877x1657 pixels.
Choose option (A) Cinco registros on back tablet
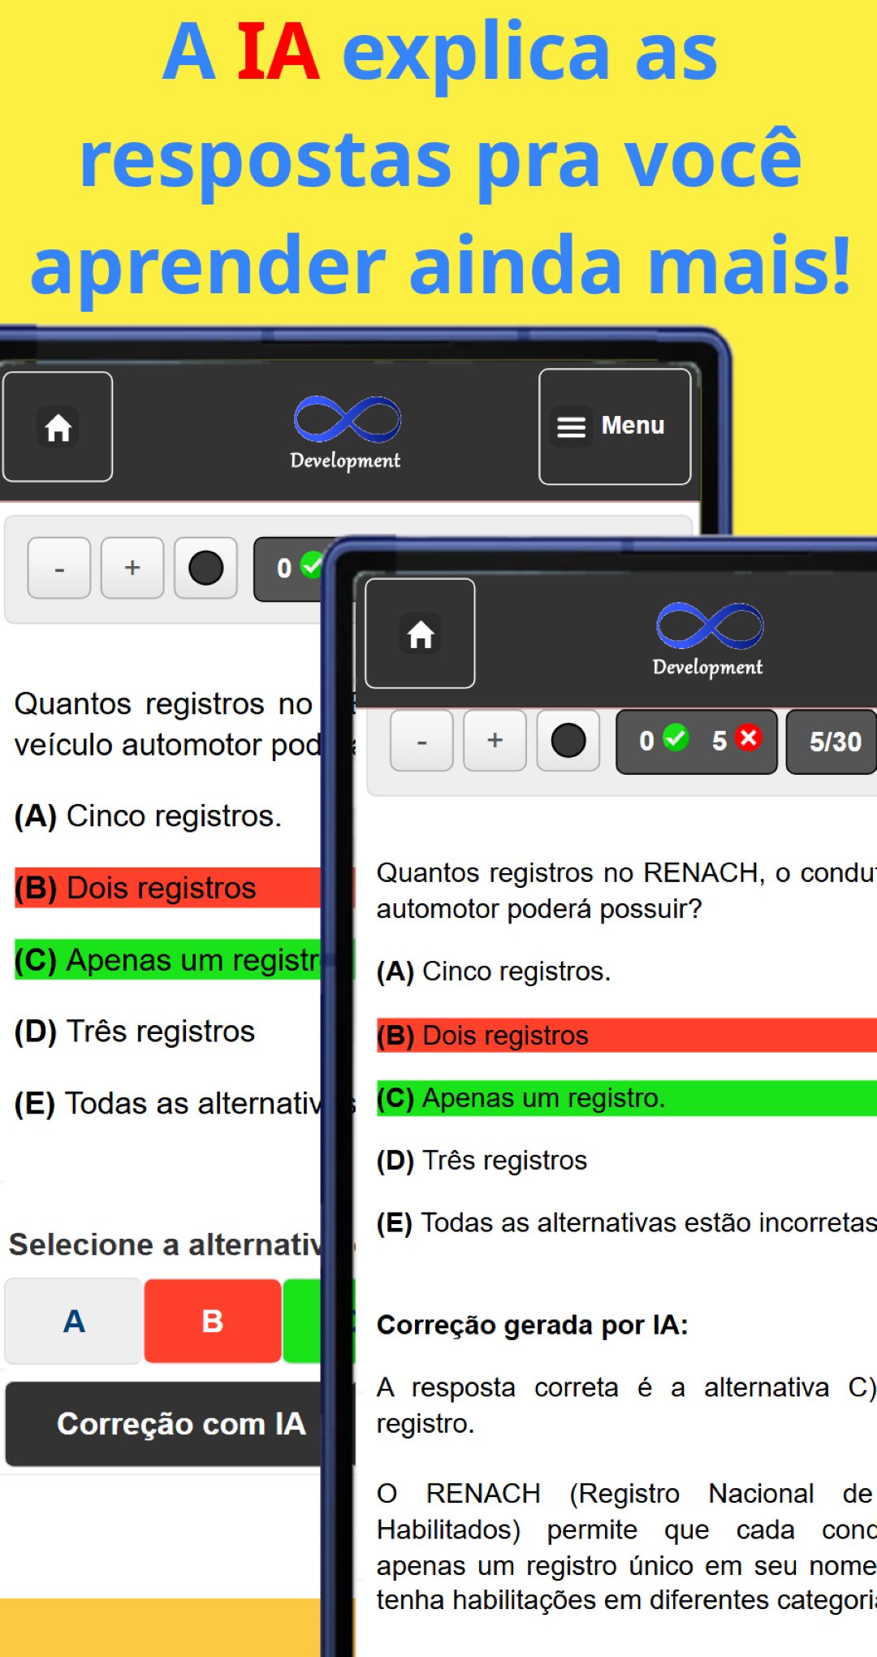(x=148, y=816)
